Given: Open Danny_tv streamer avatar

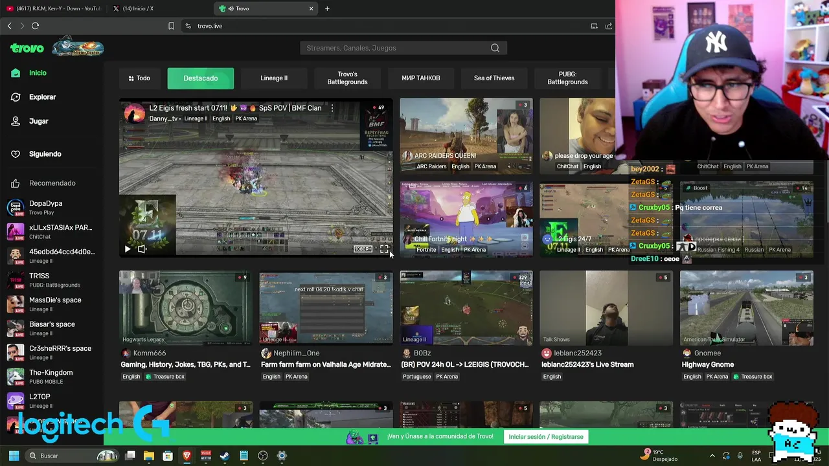Looking at the screenshot, I should (135, 113).
